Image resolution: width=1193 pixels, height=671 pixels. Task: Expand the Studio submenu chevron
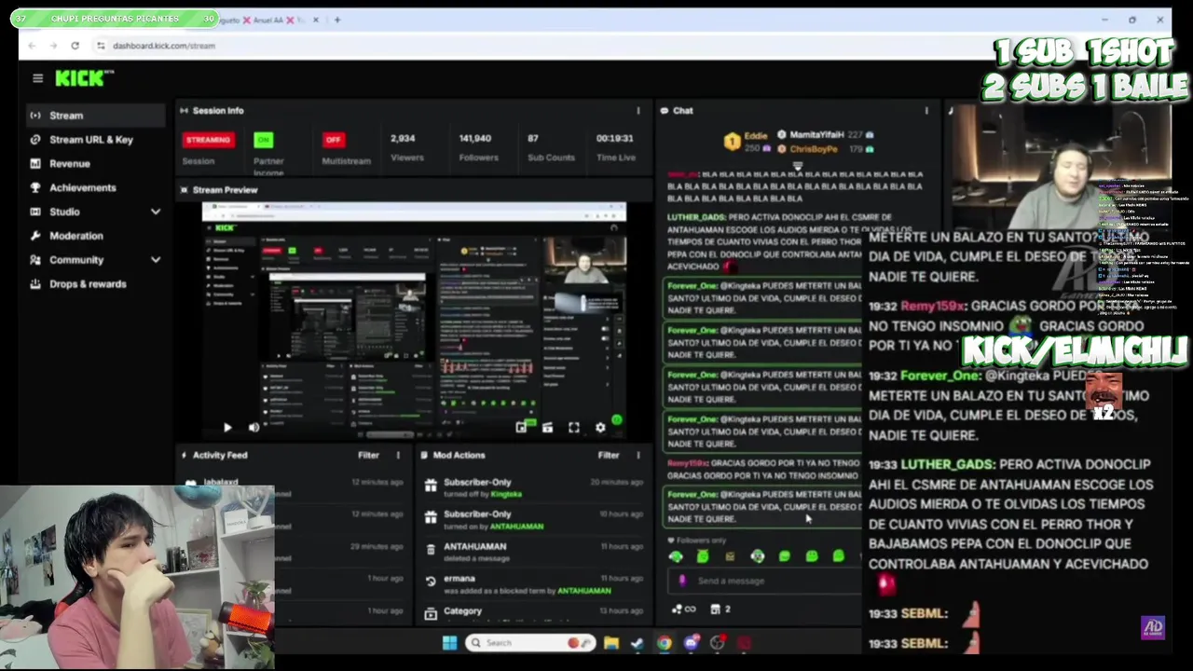click(156, 212)
